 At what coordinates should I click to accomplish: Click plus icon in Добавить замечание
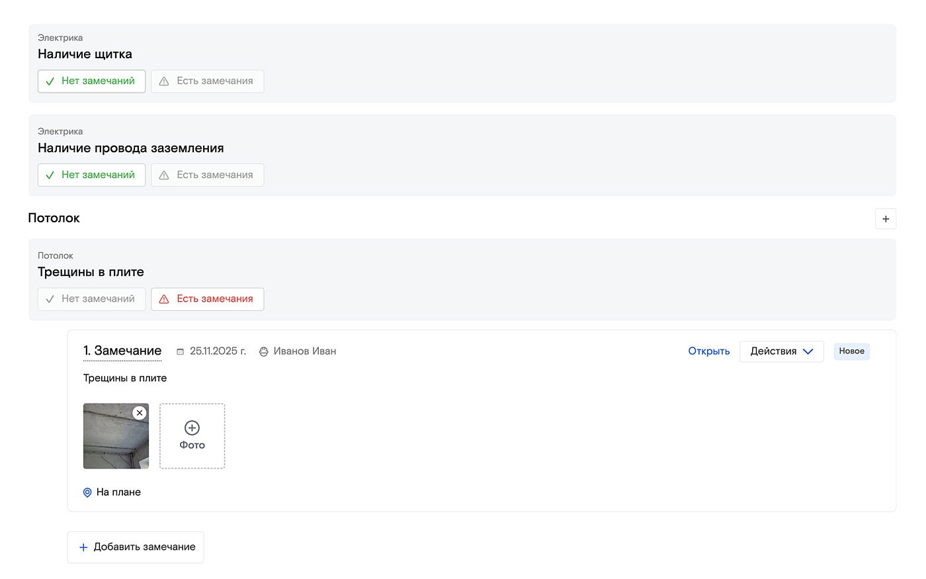[x=83, y=548]
